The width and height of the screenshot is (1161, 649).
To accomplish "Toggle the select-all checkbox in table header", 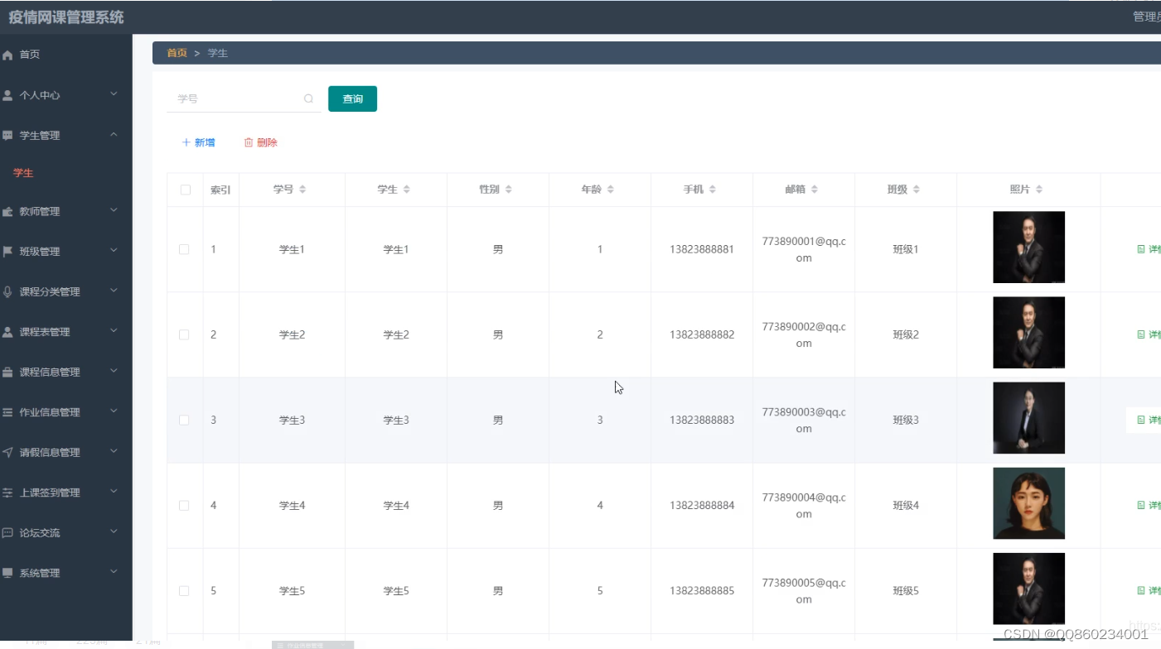I will (186, 190).
